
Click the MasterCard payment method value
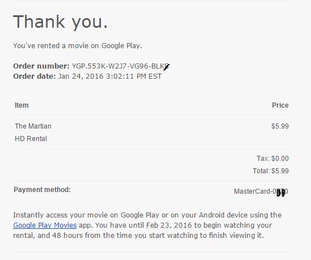[261, 191]
